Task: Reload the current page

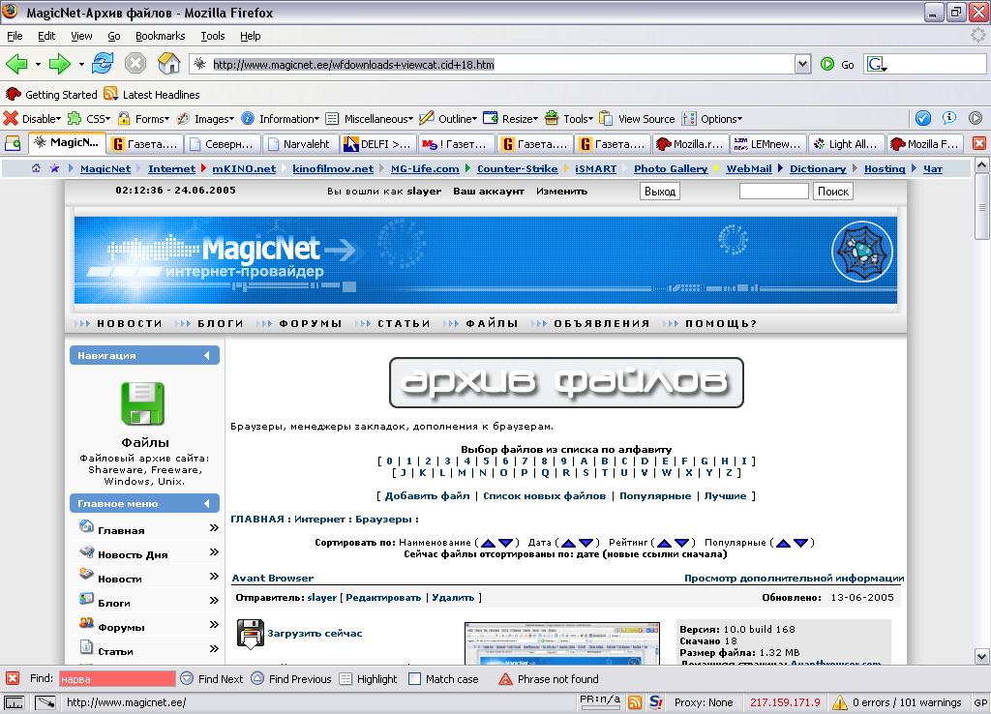Action: [x=103, y=64]
